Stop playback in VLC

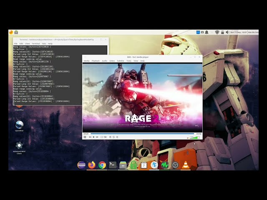[x=93, y=137]
